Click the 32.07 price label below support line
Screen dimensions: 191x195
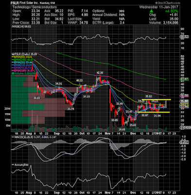pyautogui.click(x=145, y=115)
